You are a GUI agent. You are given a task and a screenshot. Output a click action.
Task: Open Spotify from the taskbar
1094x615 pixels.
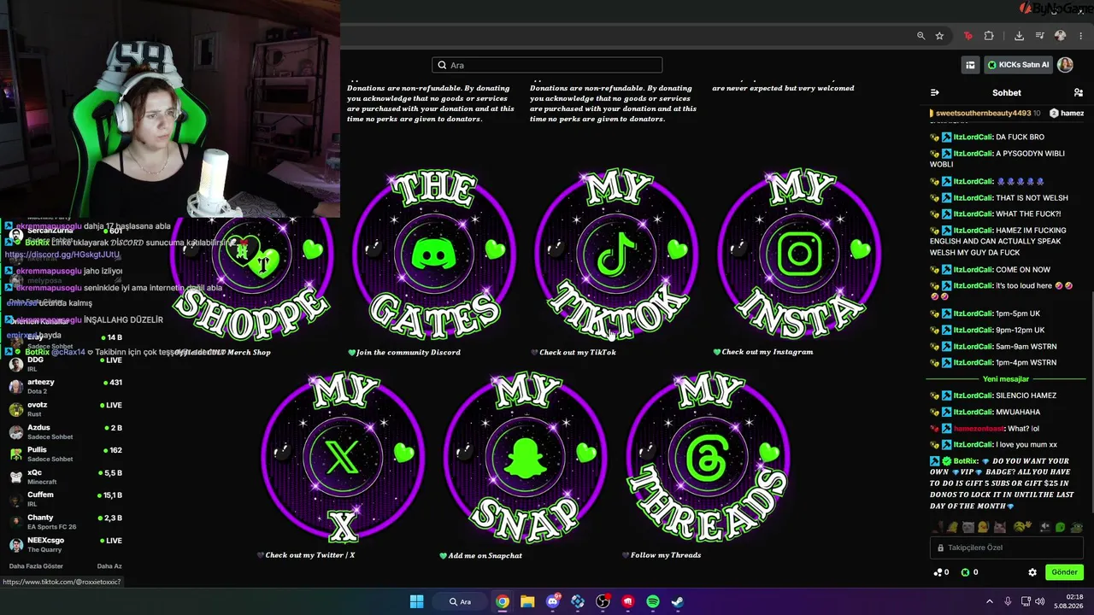(x=653, y=601)
